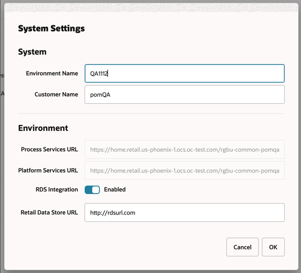The image size is (301, 273).
Task: Toggle the RDS Integration switch off
Action: tap(92, 190)
